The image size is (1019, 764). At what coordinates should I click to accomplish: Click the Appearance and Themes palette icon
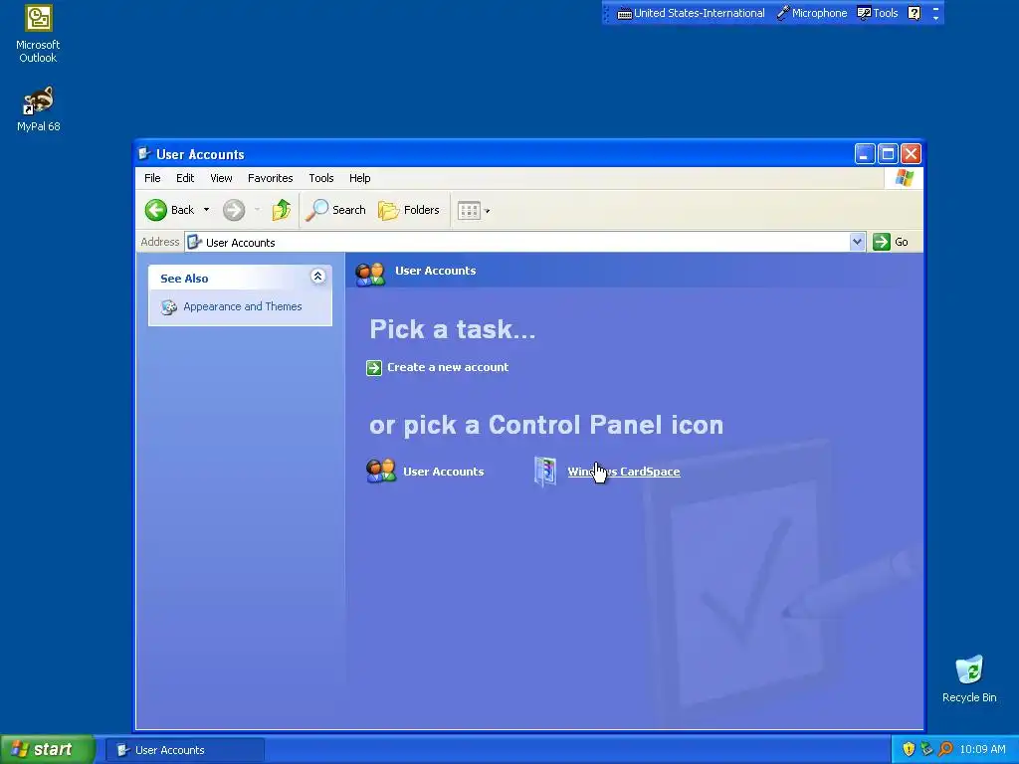169,307
